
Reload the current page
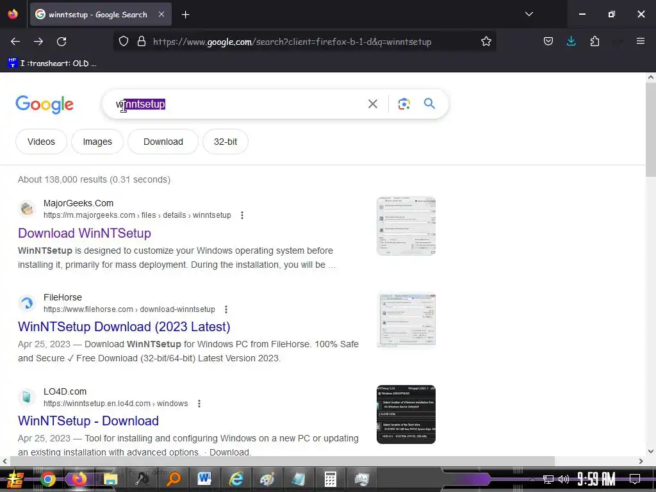[61, 42]
